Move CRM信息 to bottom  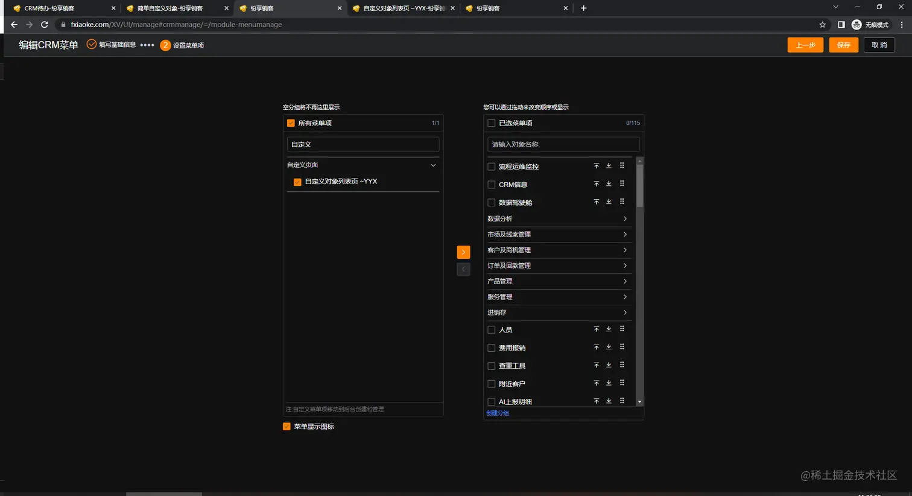point(609,184)
